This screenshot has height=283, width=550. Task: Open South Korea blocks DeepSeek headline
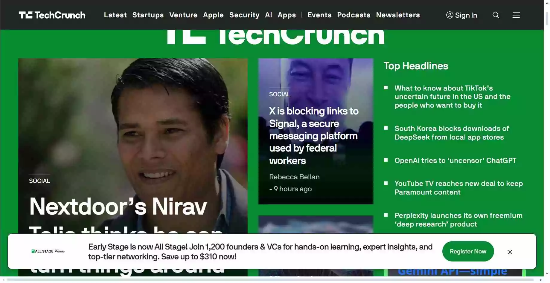(452, 133)
